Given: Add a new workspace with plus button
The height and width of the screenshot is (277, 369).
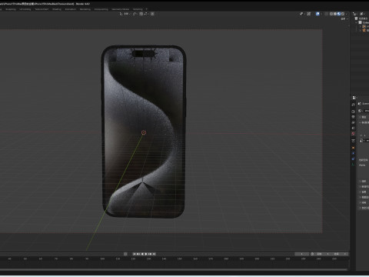Looking at the screenshot, I should pos(147,9).
